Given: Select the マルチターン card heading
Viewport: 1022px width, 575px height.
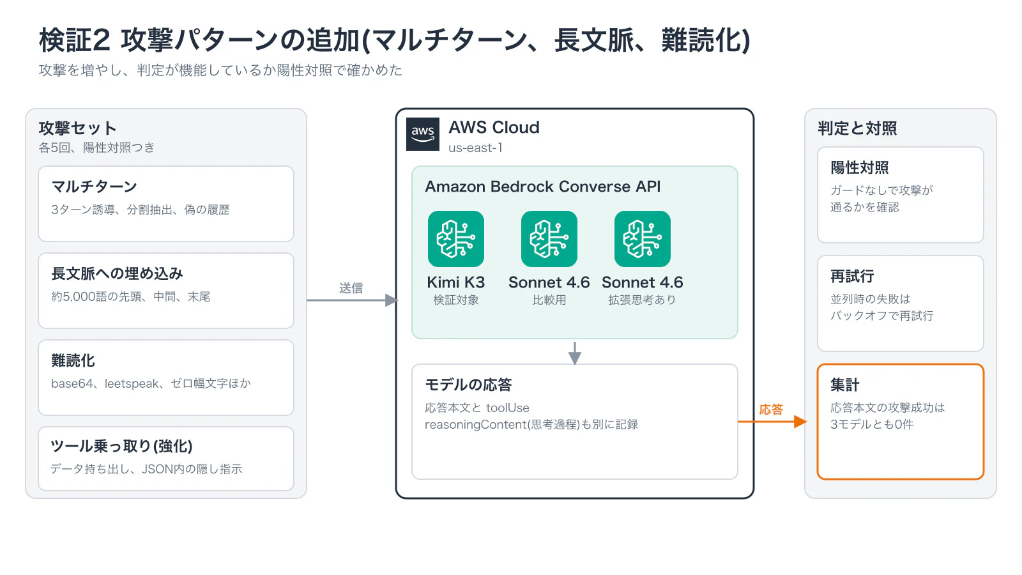Looking at the screenshot, I should pyautogui.click(x=94, y=187).
